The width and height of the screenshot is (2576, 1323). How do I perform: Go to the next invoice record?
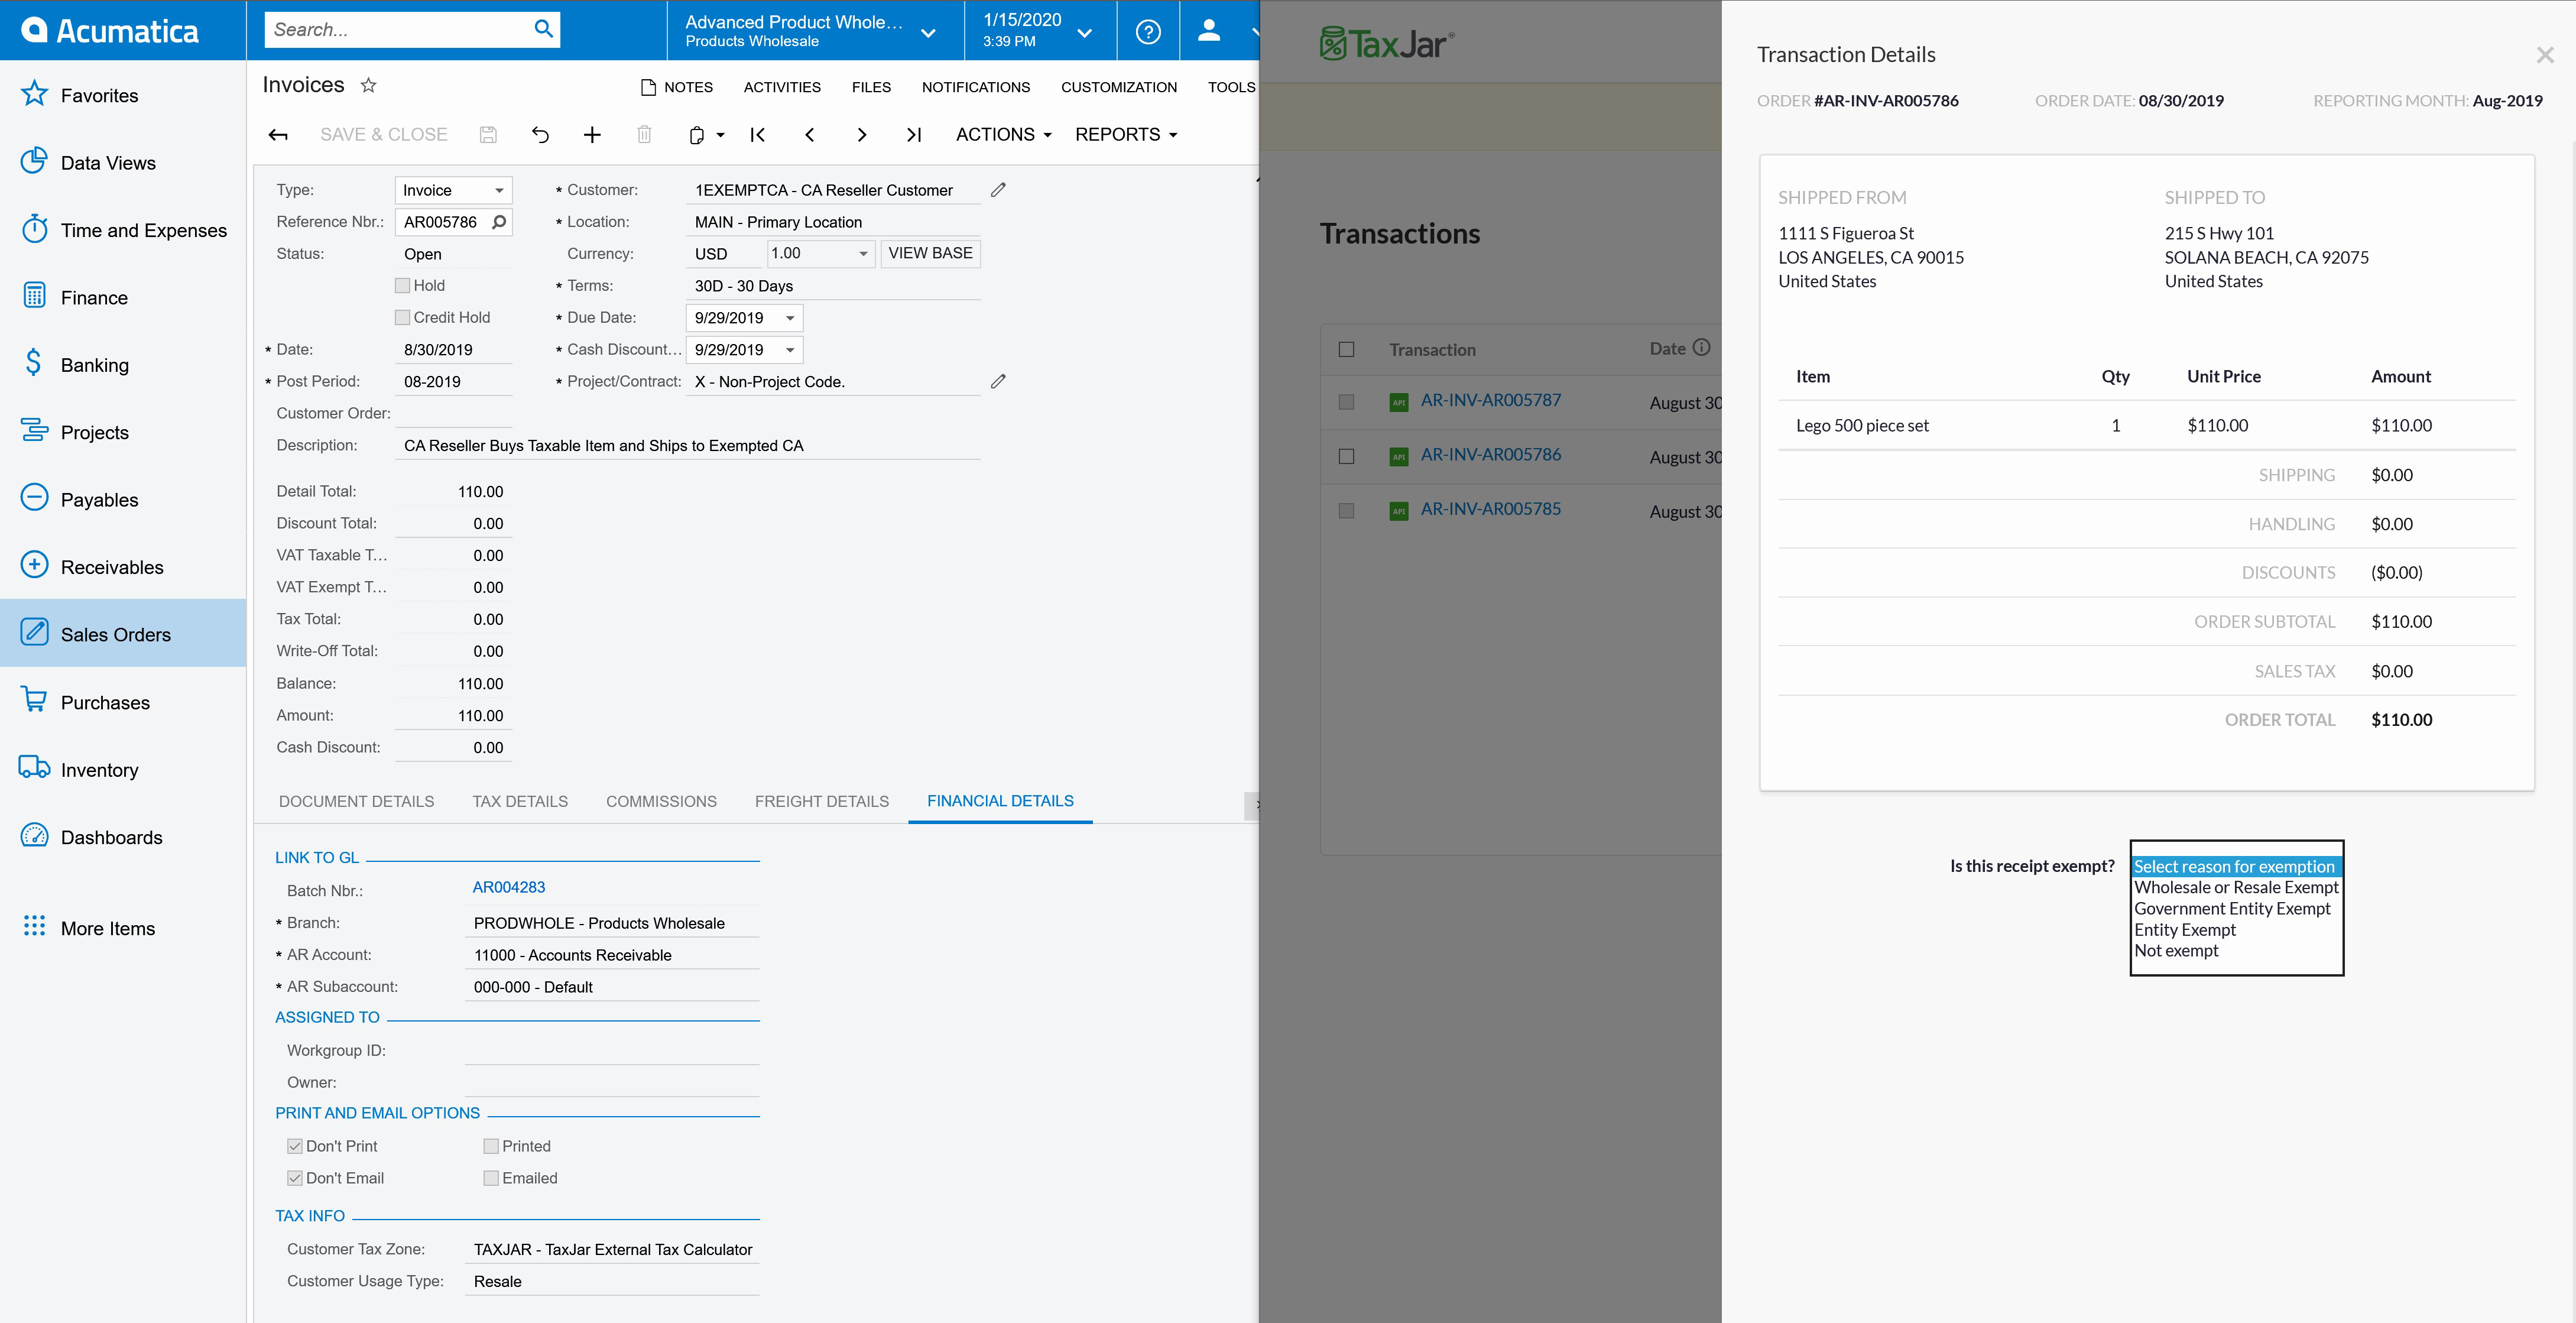coord(862,135)
